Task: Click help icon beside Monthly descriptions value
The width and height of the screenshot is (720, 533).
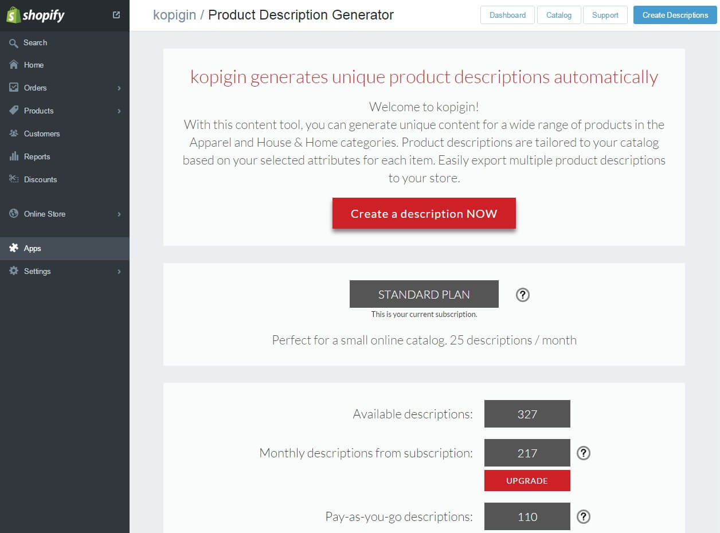Action: coord(584,453)
